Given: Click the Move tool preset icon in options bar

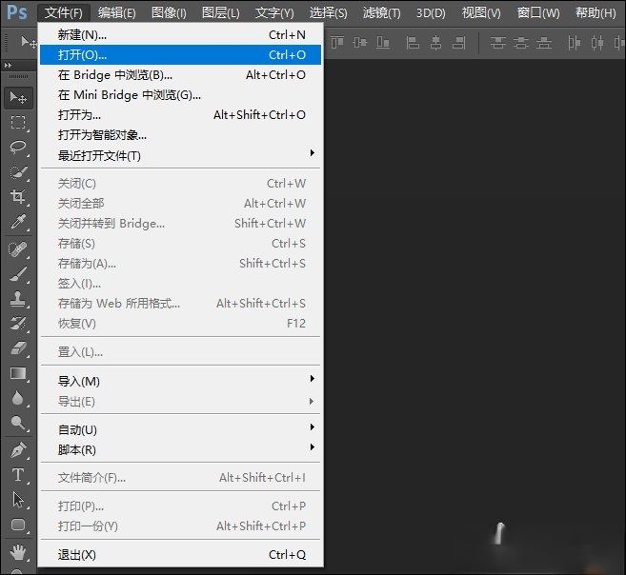Looking at the screenshot, I should pos(28,42).
